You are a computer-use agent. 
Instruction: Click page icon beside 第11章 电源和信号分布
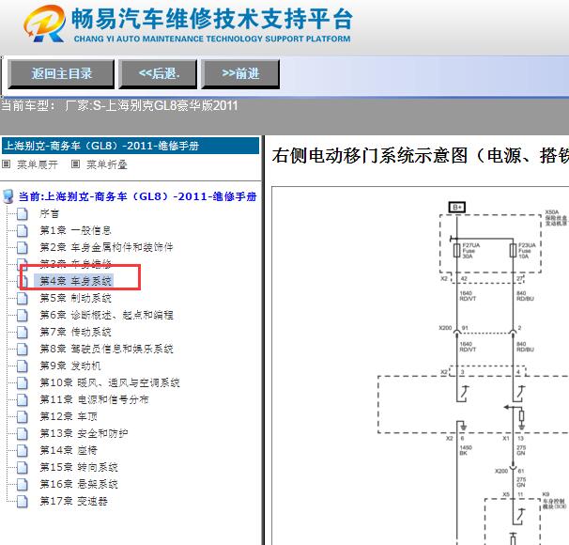(23, 399)
